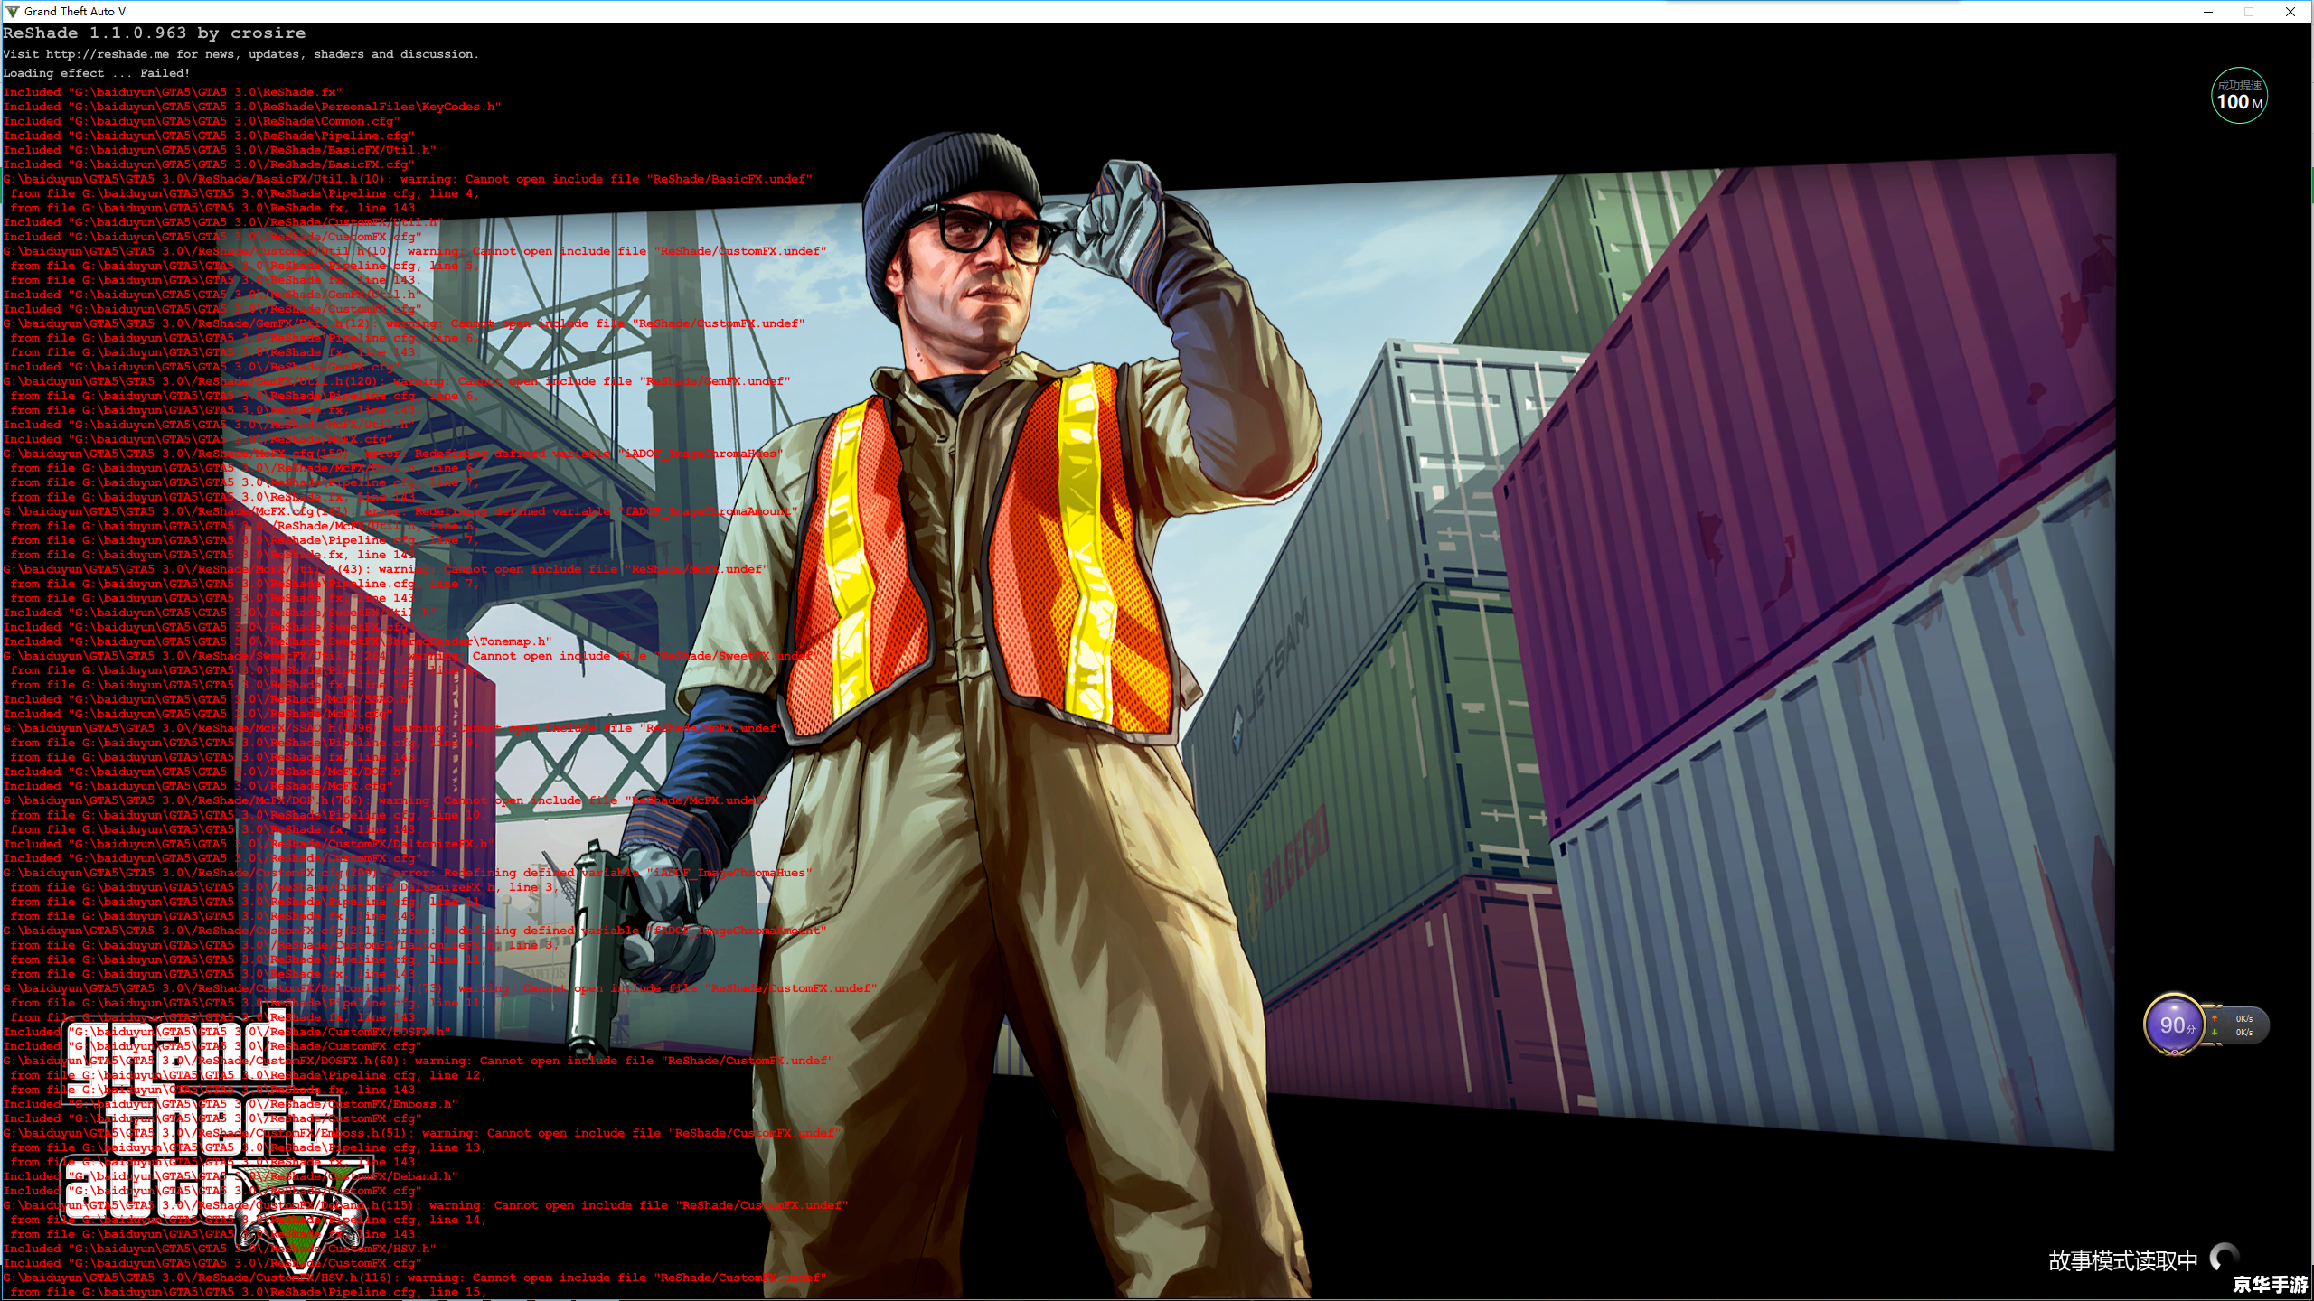Click the green 100 M speed-boost circle widget
This screenshot has width=2314, height=1301.
tap(2239, 96)
